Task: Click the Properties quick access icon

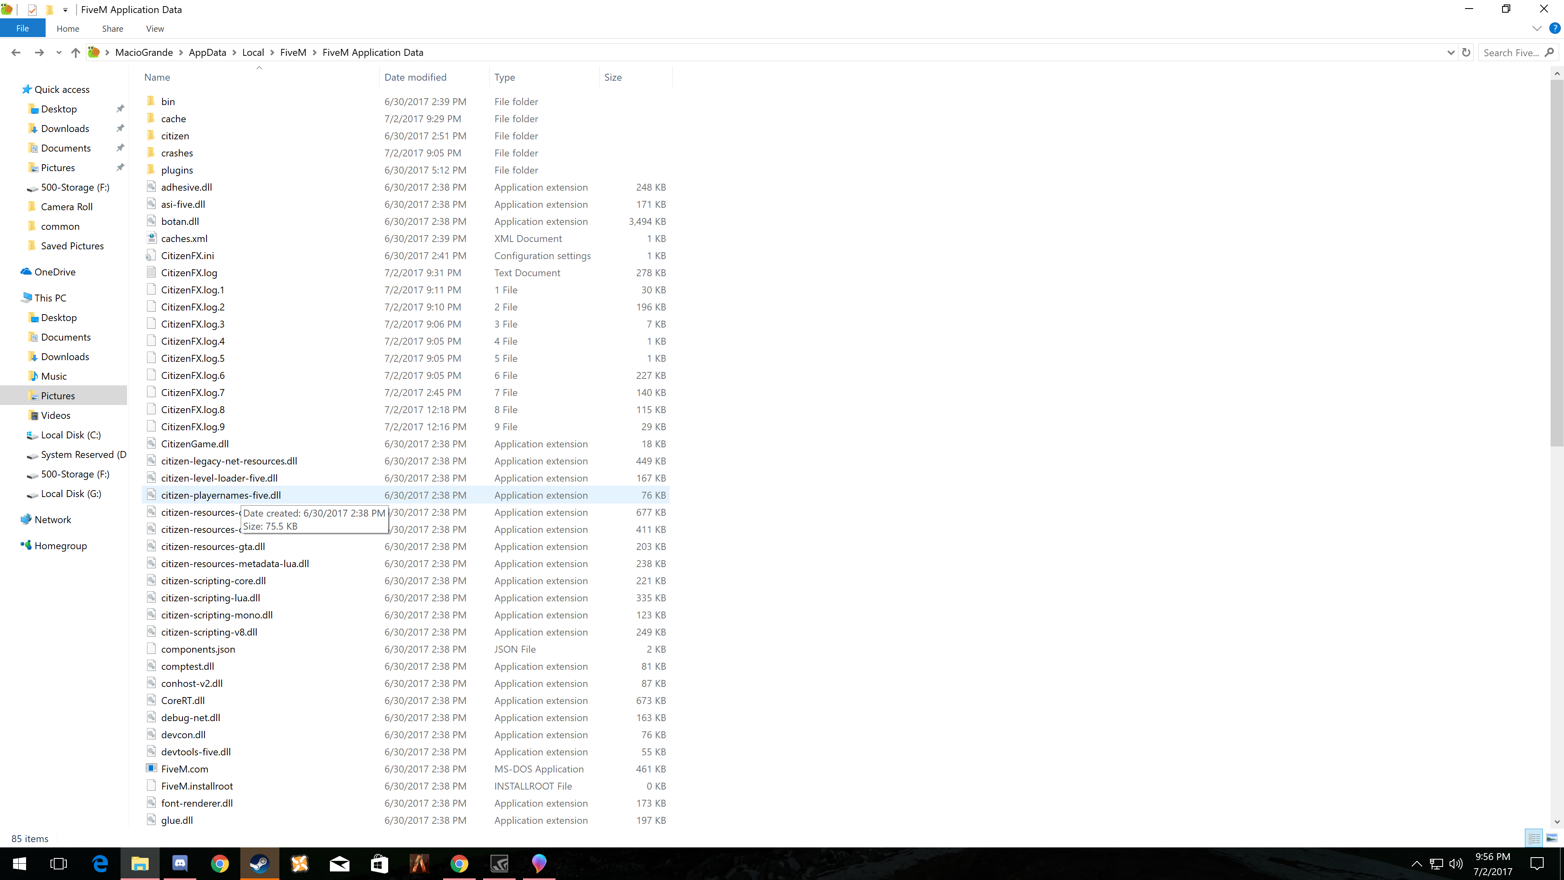Action: 32,10
